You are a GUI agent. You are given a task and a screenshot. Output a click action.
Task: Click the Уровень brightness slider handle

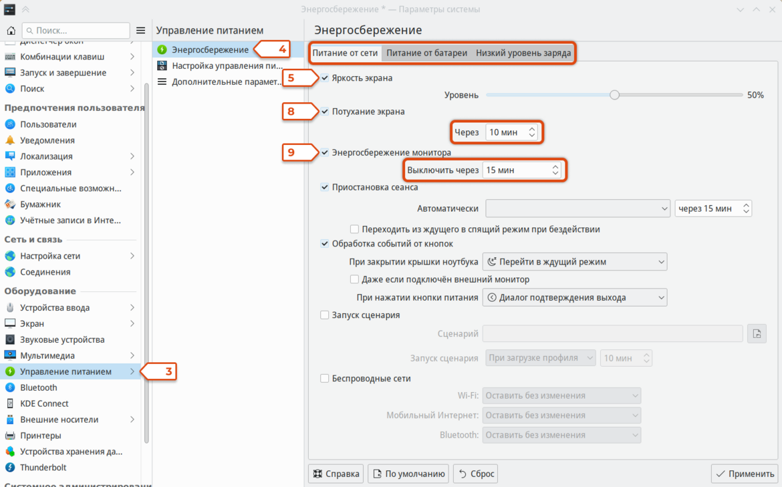tap(614, 95)
